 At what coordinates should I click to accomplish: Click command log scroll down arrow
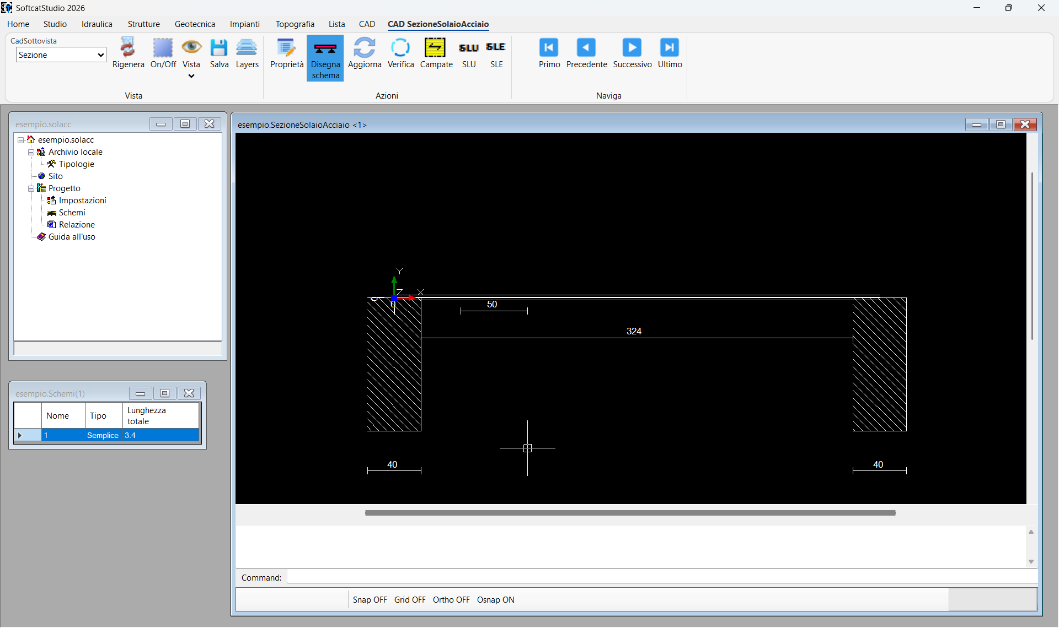click(x=1031, y=562)
